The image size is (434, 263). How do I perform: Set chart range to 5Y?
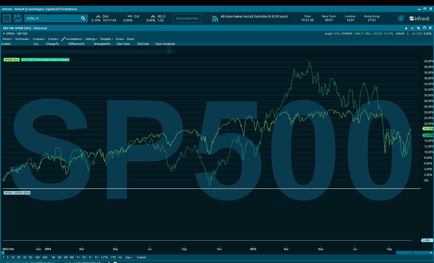96,257
